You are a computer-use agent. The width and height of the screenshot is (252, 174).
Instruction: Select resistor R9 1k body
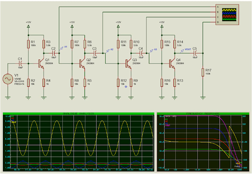pos(131,83)
